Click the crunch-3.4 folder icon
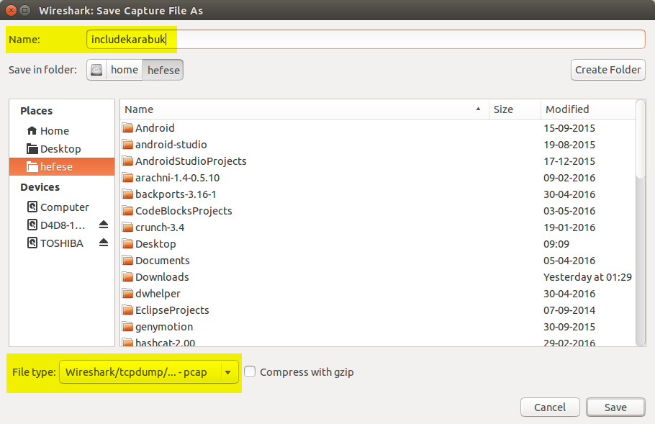The image size is (655, 424). (128, 227)
